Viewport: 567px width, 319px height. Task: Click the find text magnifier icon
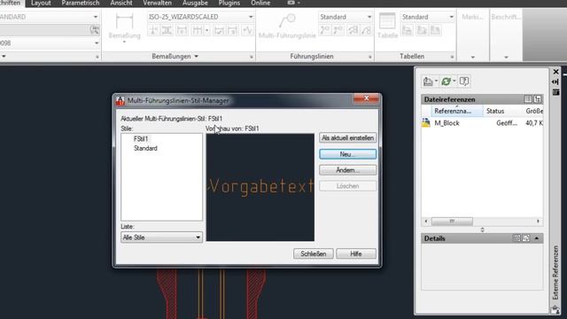pos(94,30)
